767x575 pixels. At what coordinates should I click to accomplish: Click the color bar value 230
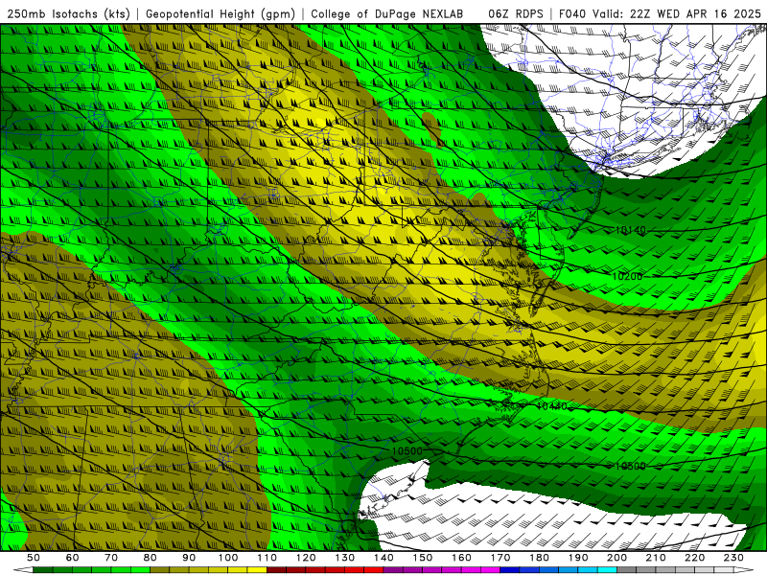click(x=733, y=558)
